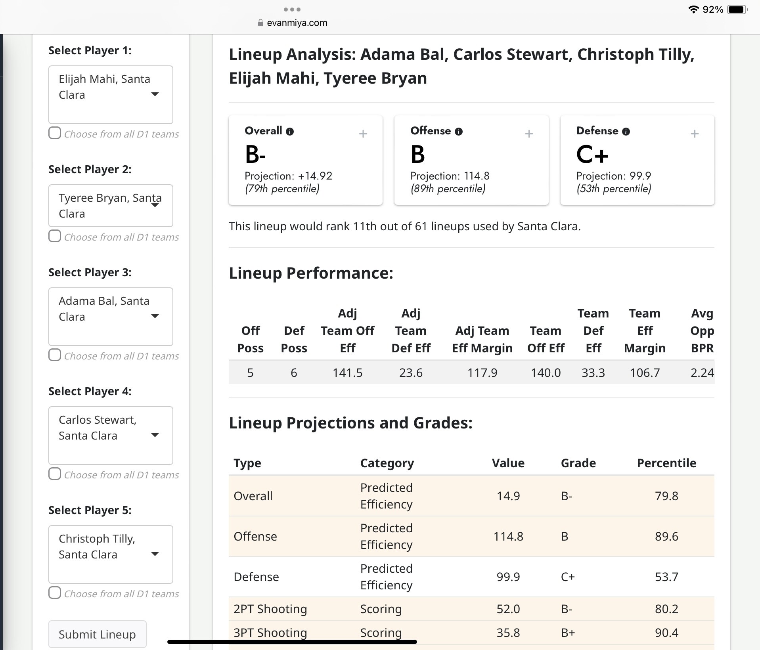Click the Overall info icon

(290, 132)
